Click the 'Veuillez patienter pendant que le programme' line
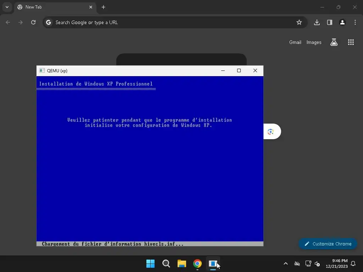This screenshot has width=363, height=272. [150, 120]
